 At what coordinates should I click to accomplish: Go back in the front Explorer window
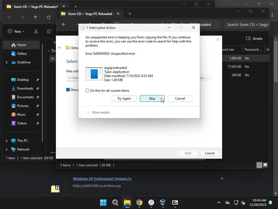(64, 24)
